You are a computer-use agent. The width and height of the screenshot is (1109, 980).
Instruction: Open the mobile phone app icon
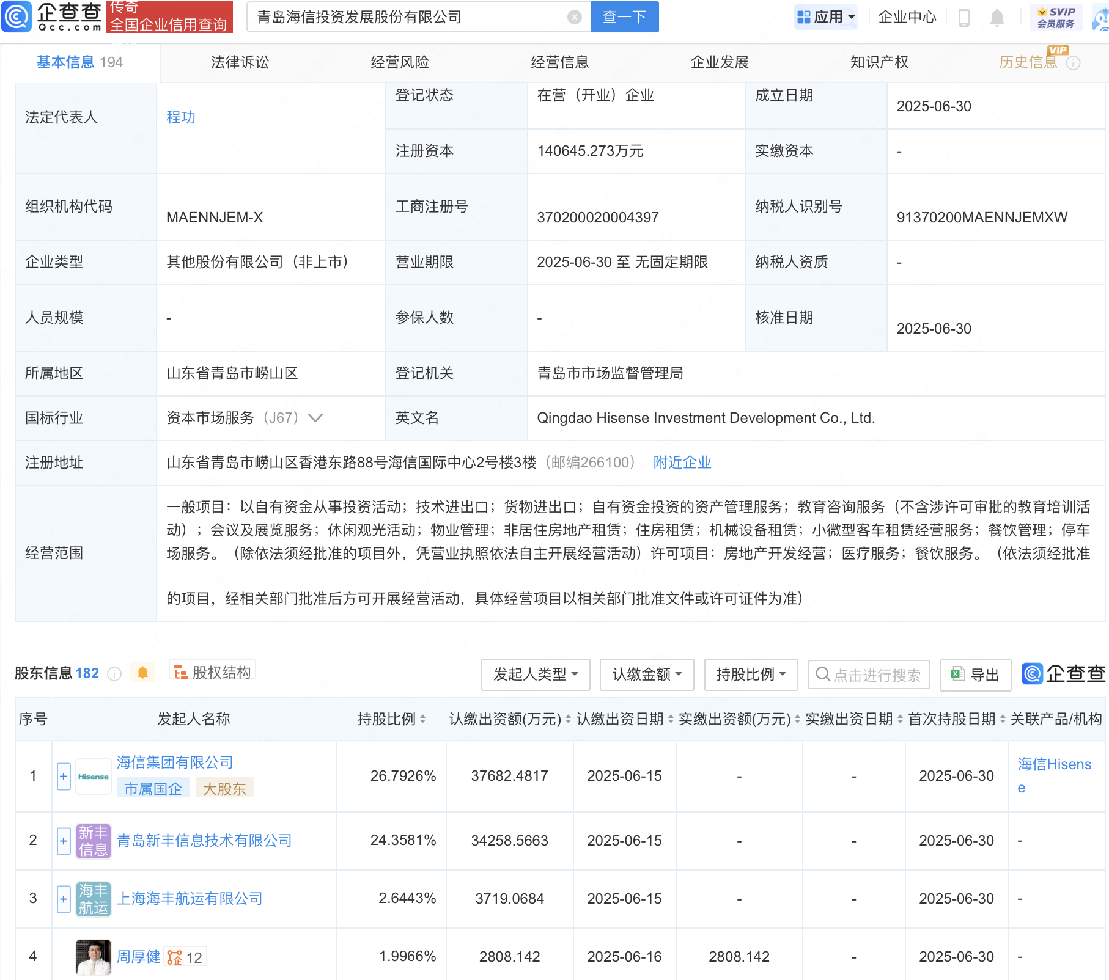964,18
